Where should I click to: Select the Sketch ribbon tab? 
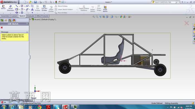tap(22, 16)
